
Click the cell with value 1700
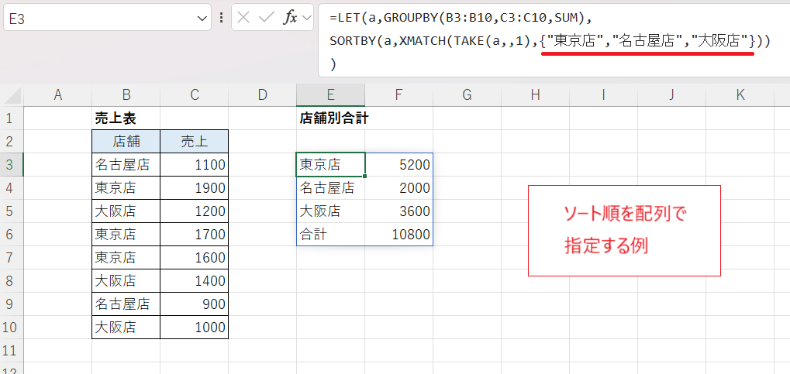(x=195, y=234)
